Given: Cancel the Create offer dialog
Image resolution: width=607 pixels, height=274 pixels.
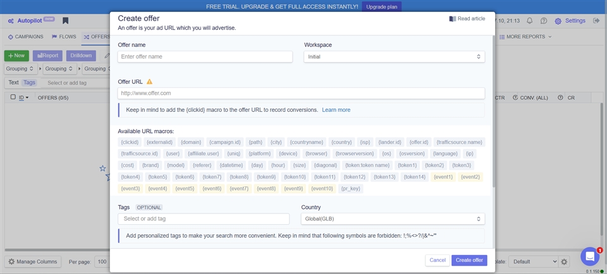Looking at the screenshot, I should [438, 260].
